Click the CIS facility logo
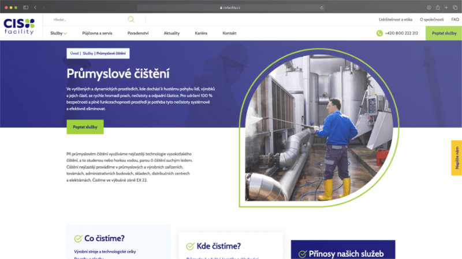Image resolution: width=462 pixels, height=259 pixels. click(19, 26)
